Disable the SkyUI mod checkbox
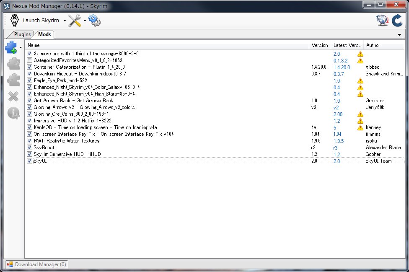409x272 pixels. [x=29, y=161]
